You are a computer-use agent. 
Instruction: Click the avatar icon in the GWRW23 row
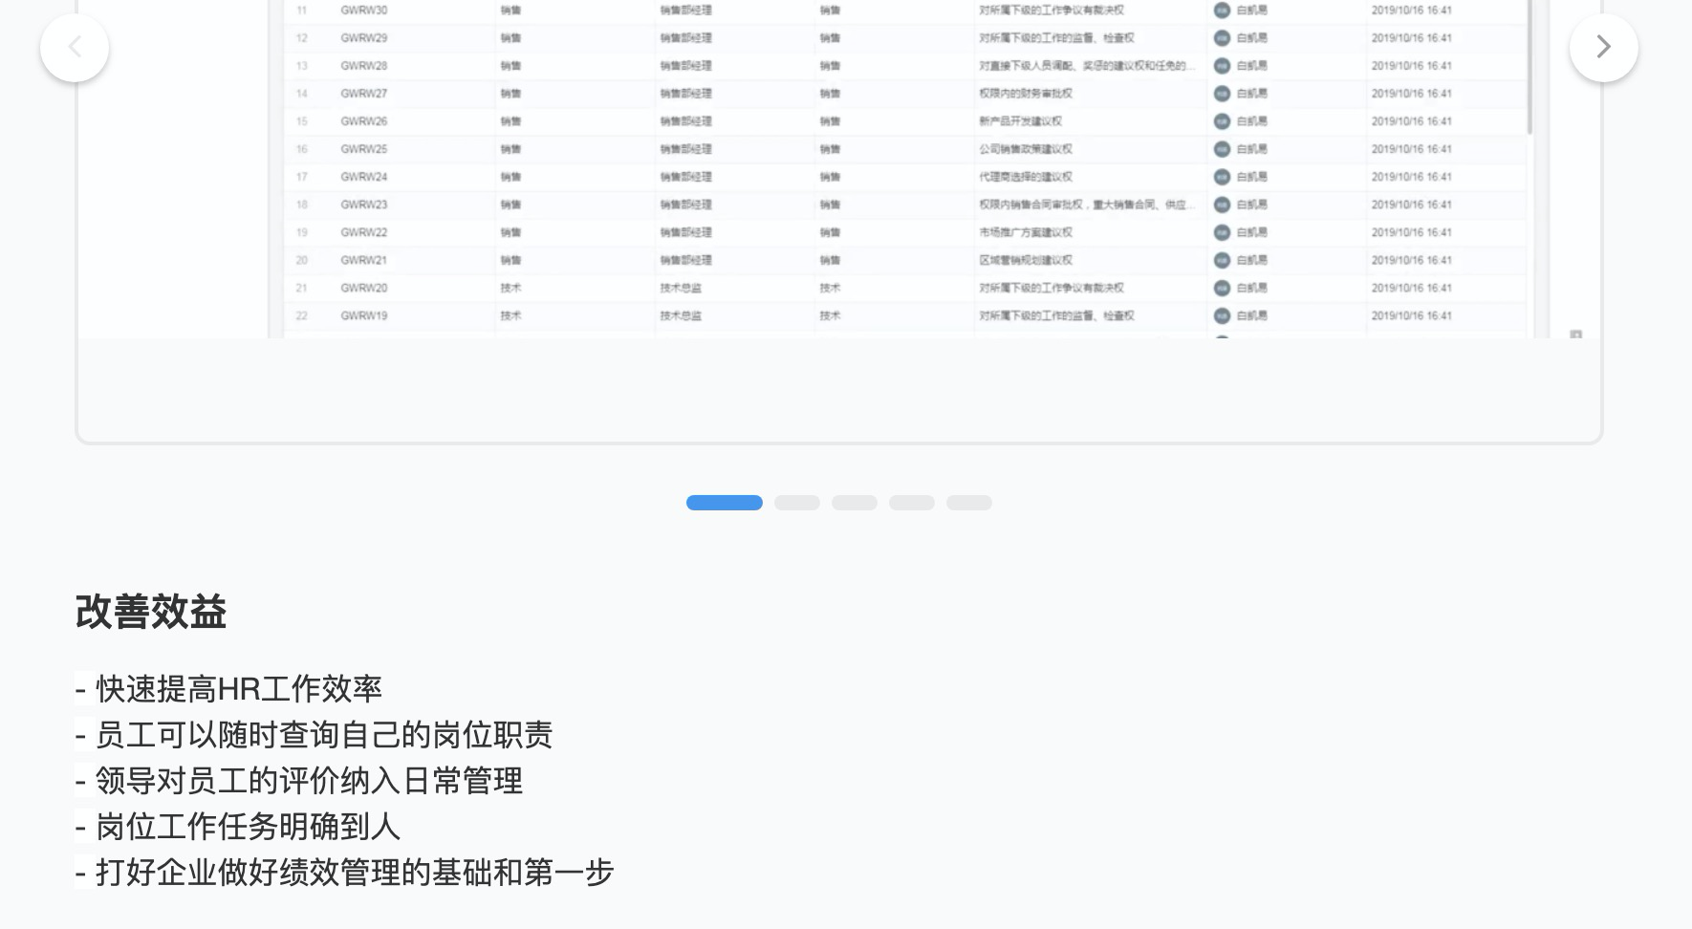click(x=1222, y=205)
